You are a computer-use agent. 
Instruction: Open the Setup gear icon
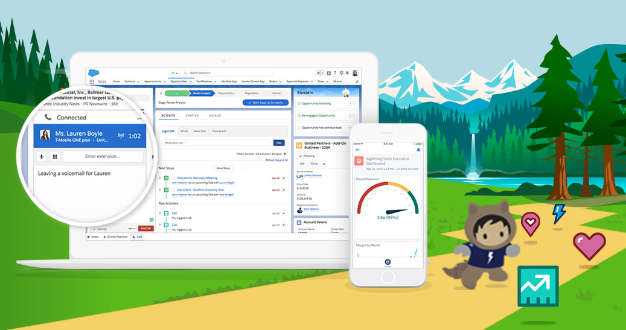[x=341, y=73]
